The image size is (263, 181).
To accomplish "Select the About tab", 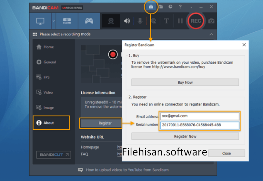I will [51, 123].
